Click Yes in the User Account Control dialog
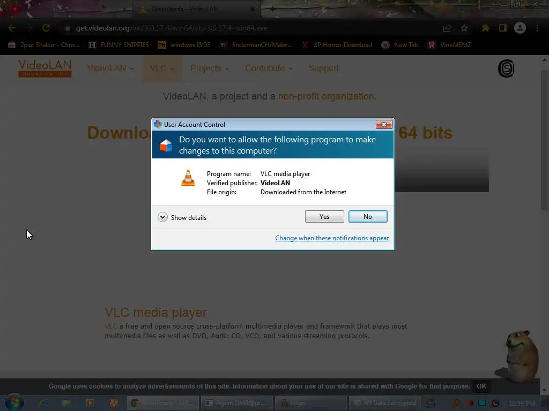Image resolution: width=549 pixels, height=411 pixels. pos(324,217)
